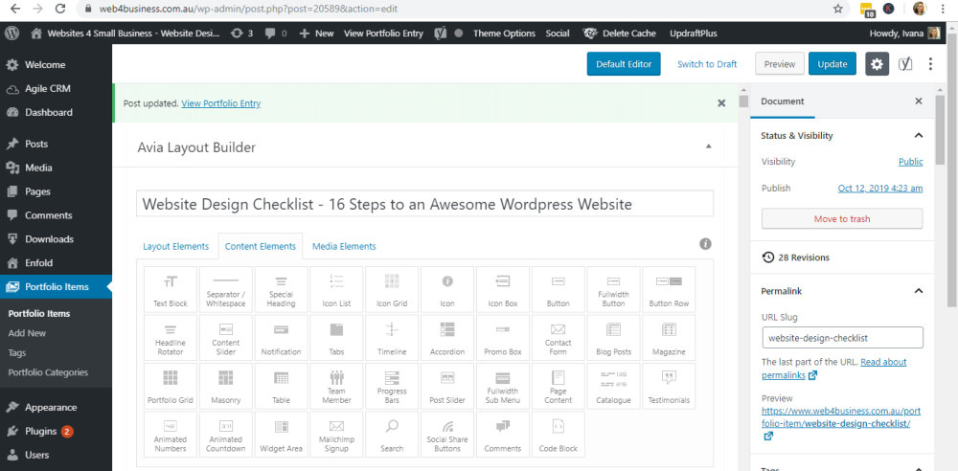Insert an Icon List element
The width and height of the screenshot is (958, 471).
coord(336,289)
